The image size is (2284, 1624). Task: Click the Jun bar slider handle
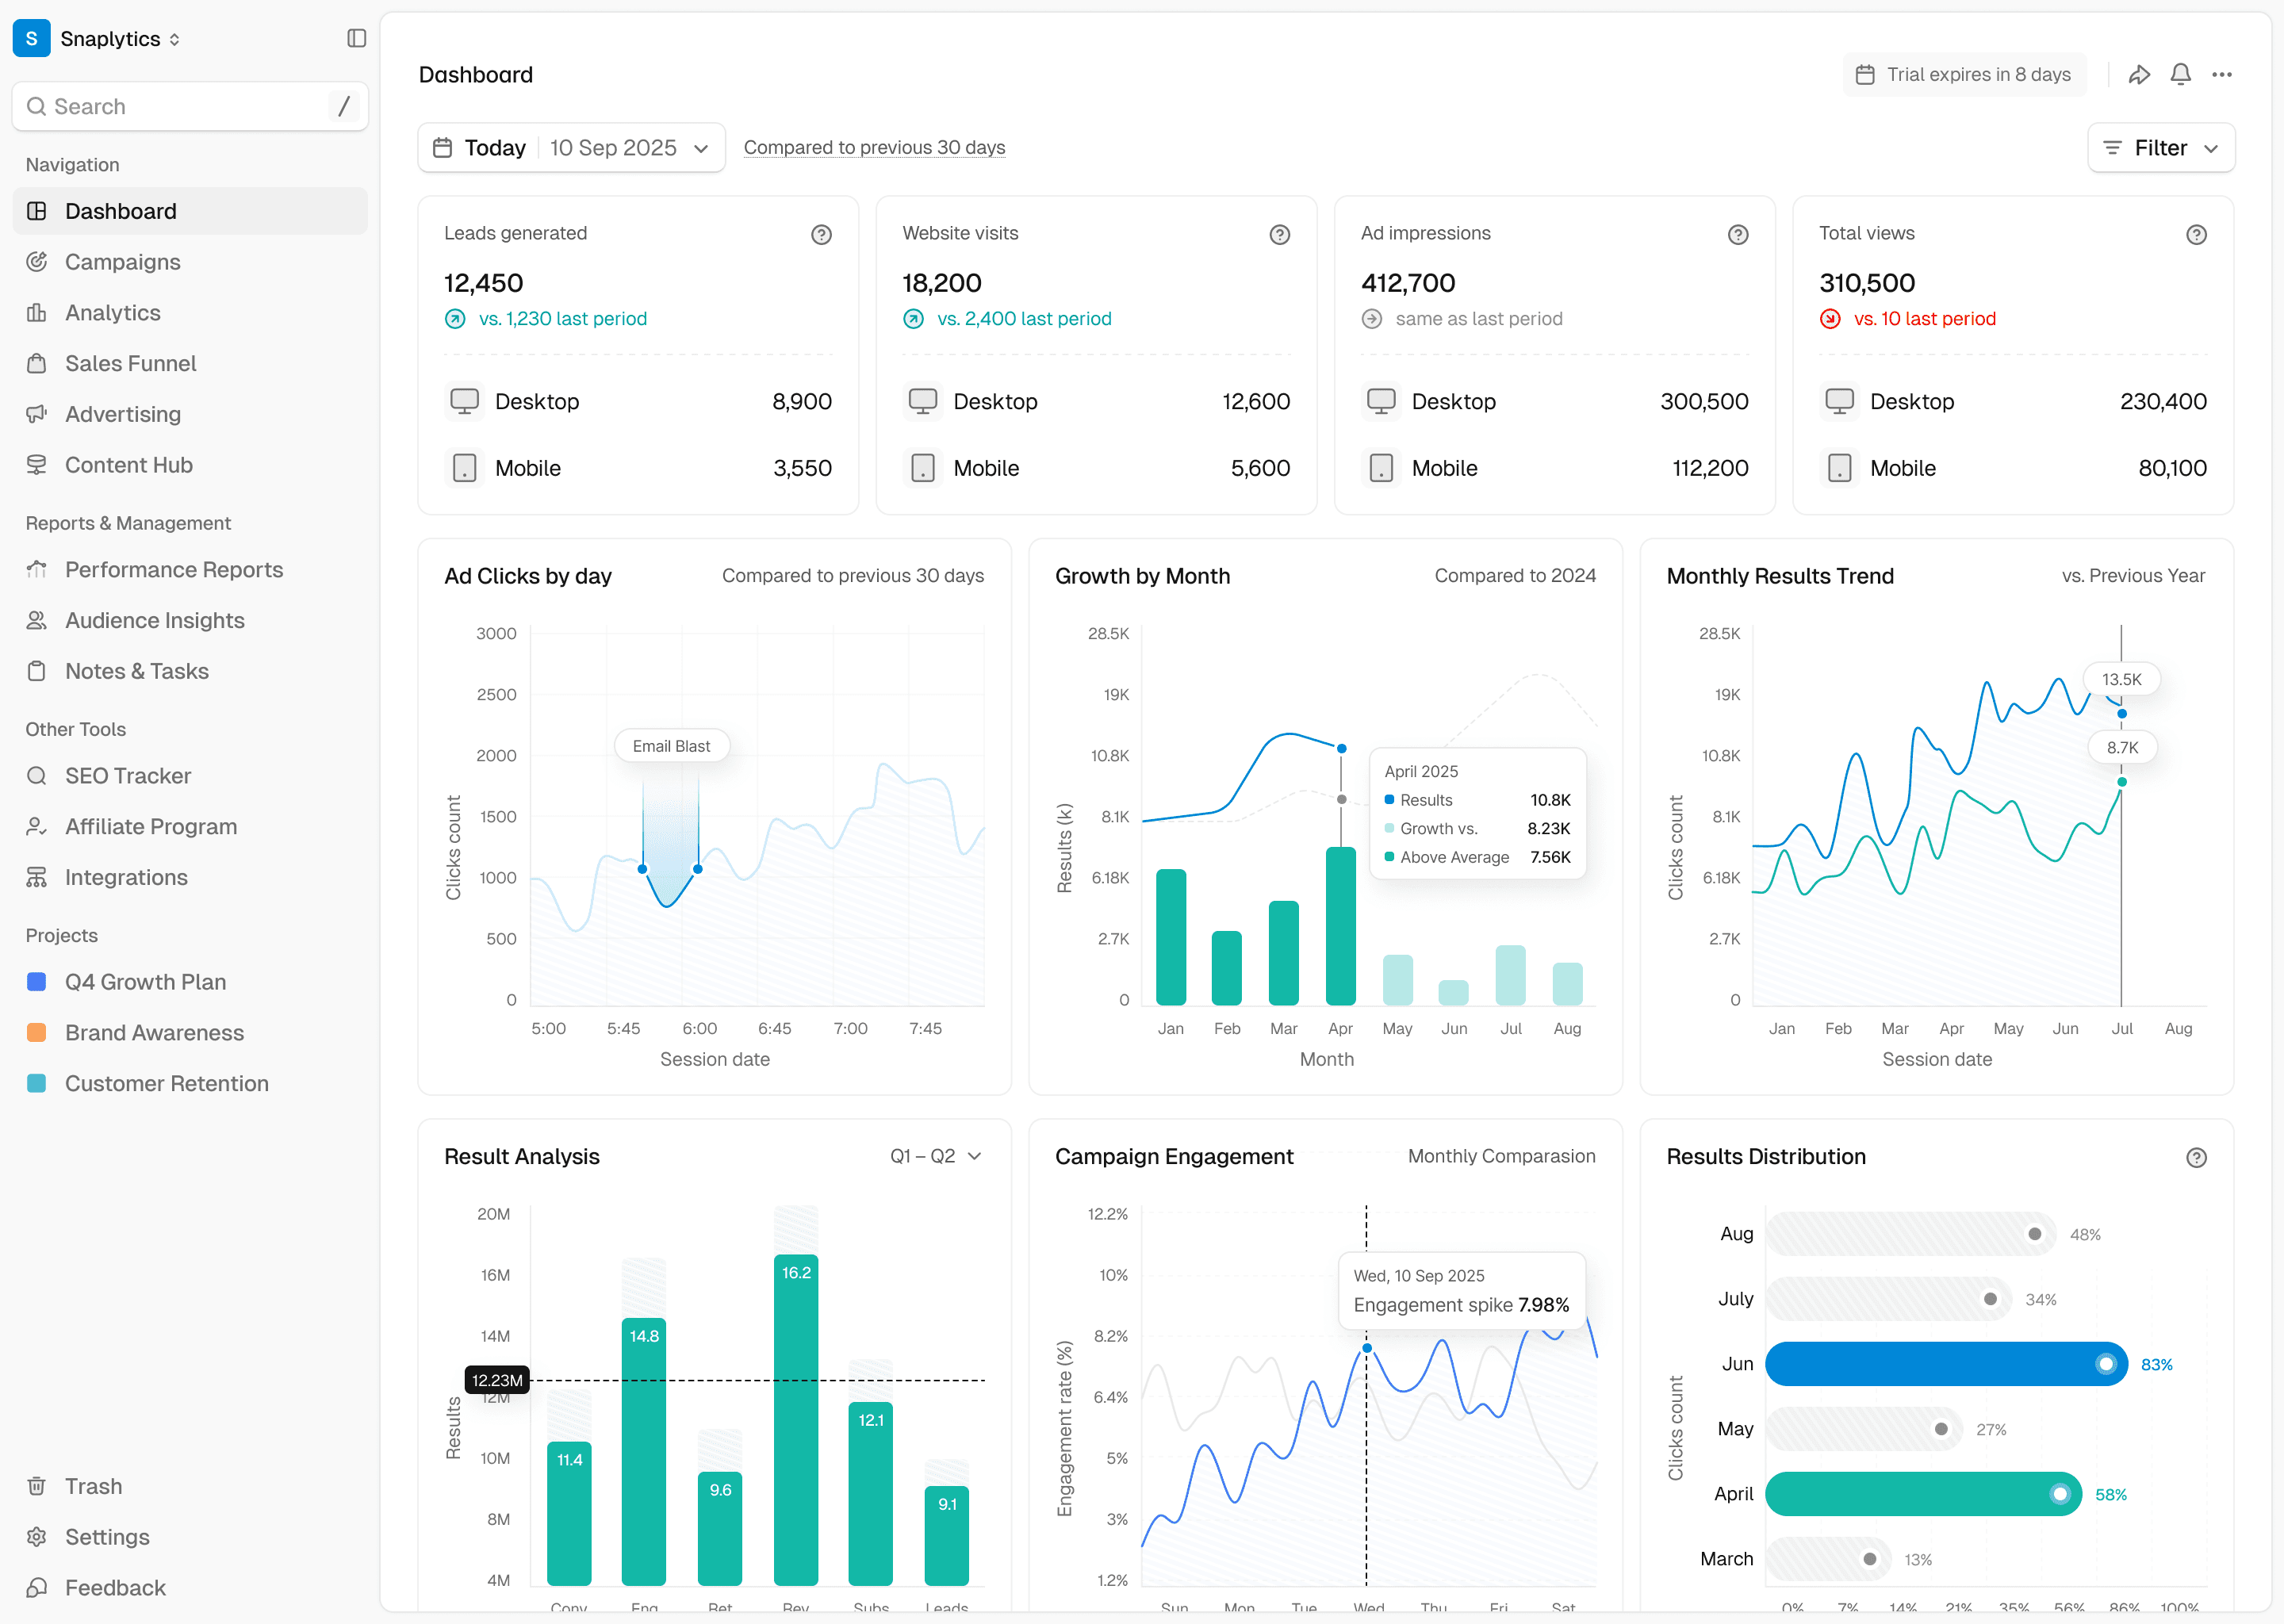(x=2105, y=1364)
